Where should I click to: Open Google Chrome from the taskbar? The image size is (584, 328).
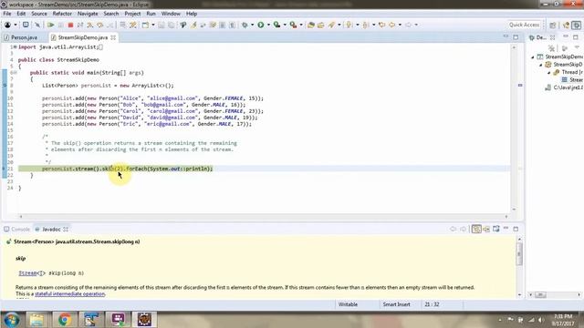(65, 320)
